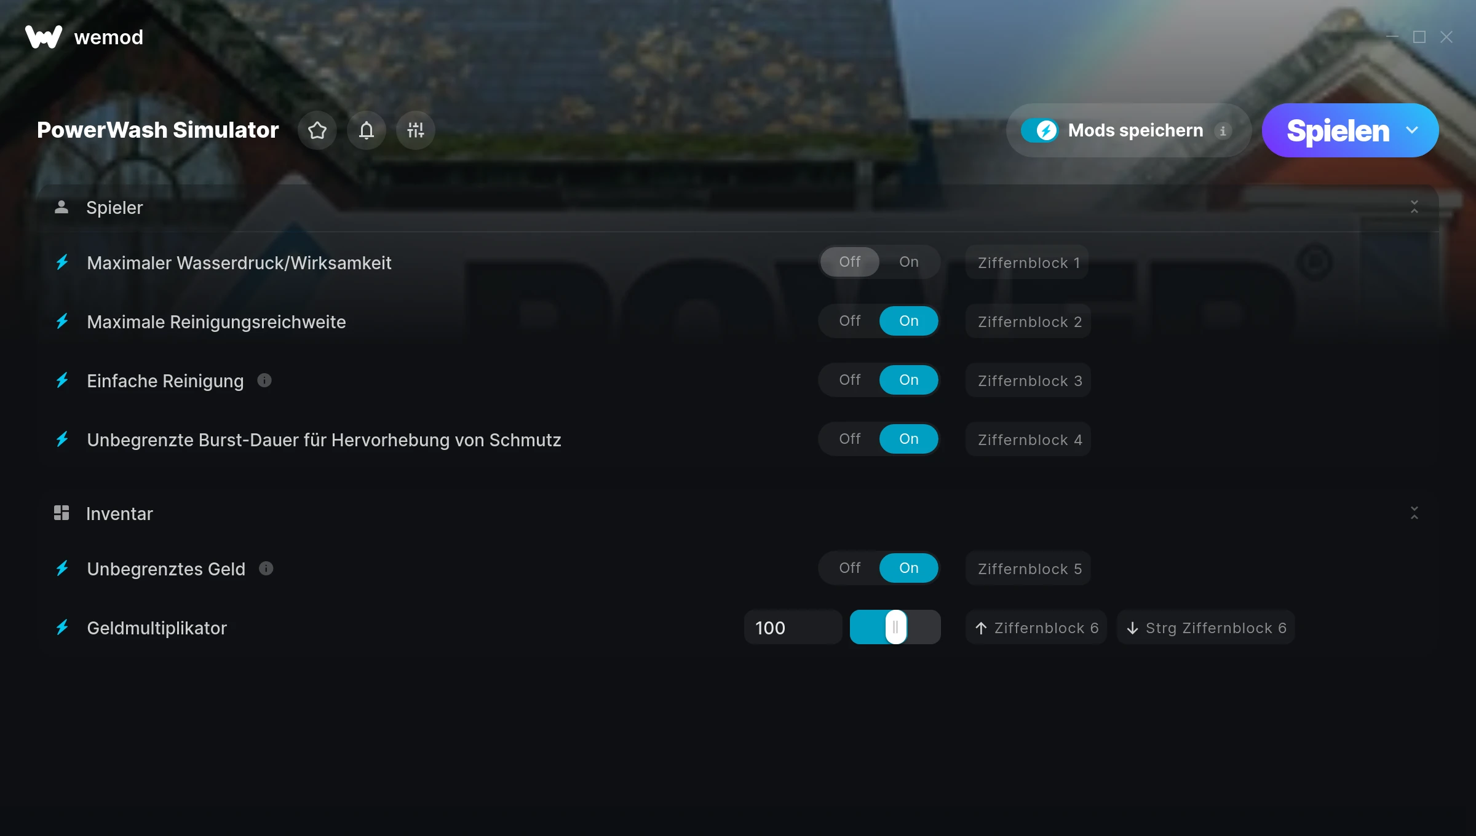The image size is (1476, 836).
Task: Open the mod settings sliders icon
Action: click(416, 130)
